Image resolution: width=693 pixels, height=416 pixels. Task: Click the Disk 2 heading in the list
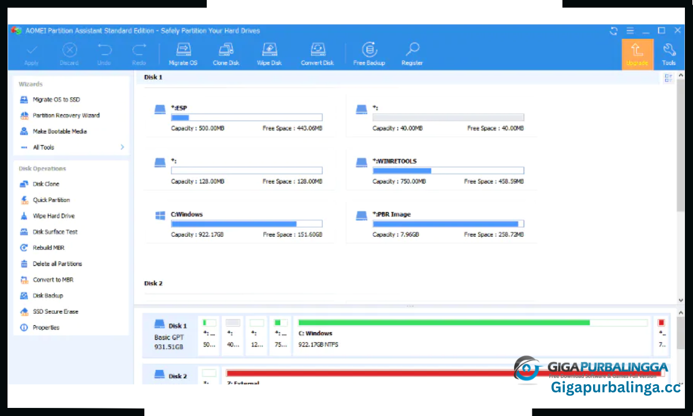(x=153, y=283)
